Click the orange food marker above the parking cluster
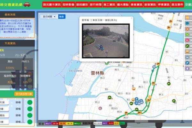Screen dimensions: 192x128 [134, 89]
